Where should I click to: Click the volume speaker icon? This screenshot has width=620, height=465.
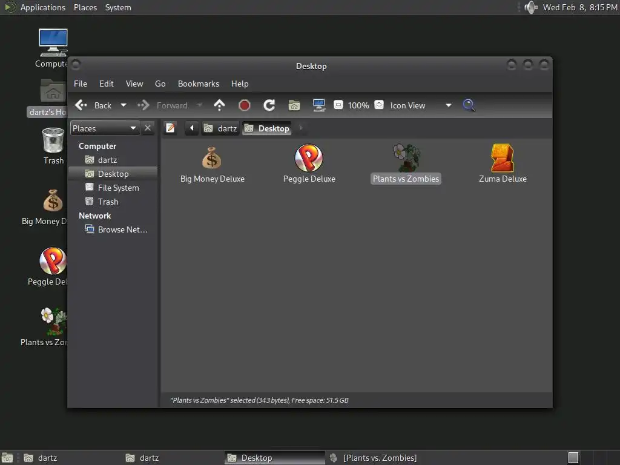click(530, 7)
